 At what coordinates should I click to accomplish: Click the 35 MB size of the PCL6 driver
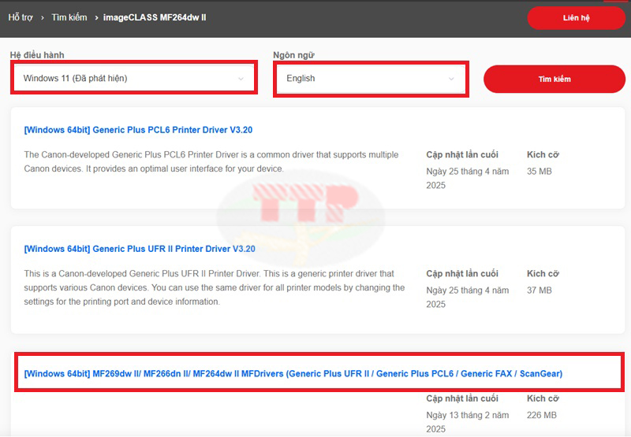pos(540,171)
